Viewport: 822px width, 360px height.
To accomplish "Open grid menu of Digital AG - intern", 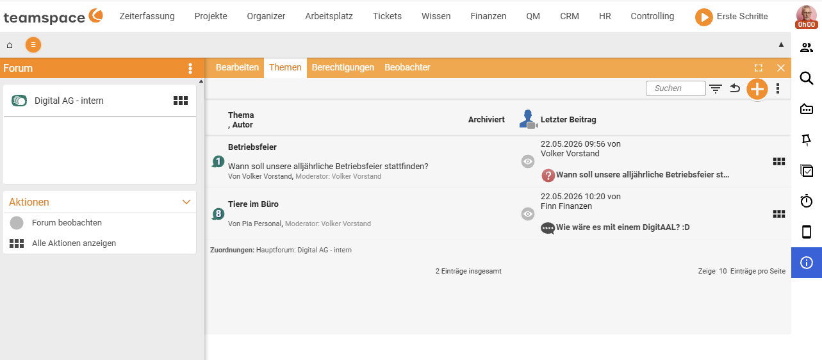I will 181,101.
